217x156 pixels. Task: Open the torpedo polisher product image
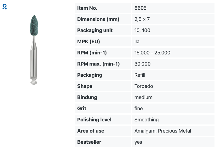click(34, 50)
